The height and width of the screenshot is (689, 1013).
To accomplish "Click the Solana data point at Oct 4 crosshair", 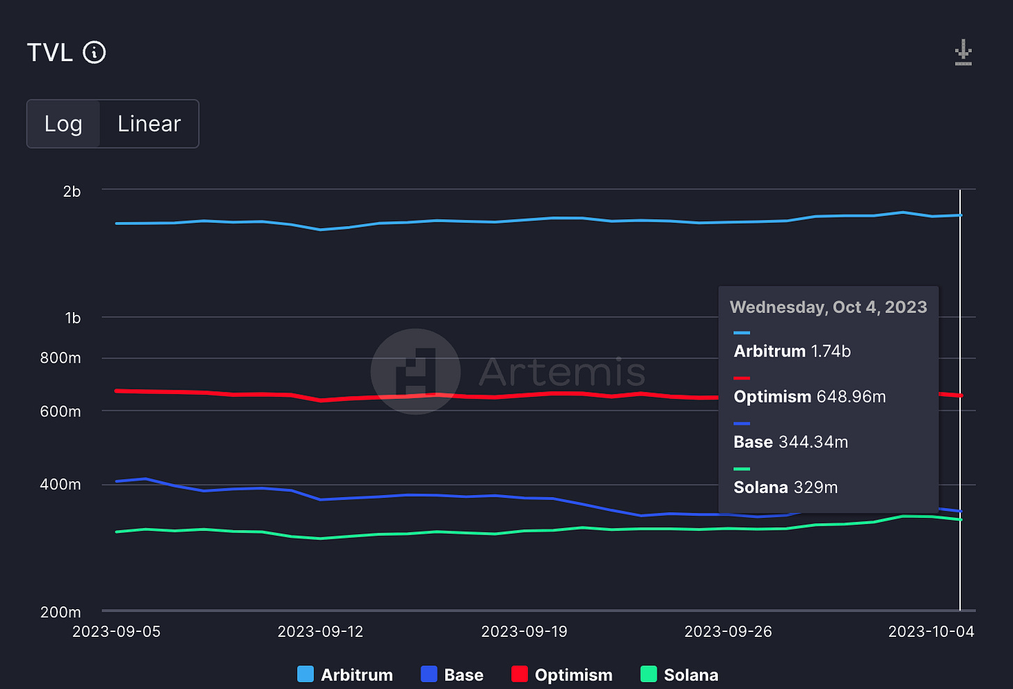I will tap(960, 519).
